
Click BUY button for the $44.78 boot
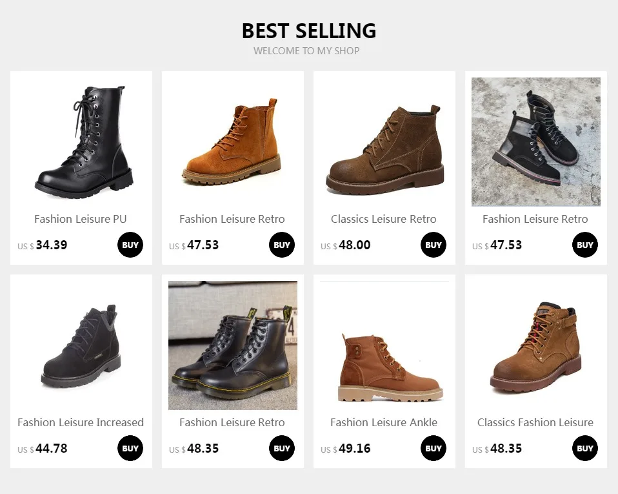(x=130, y=448)
